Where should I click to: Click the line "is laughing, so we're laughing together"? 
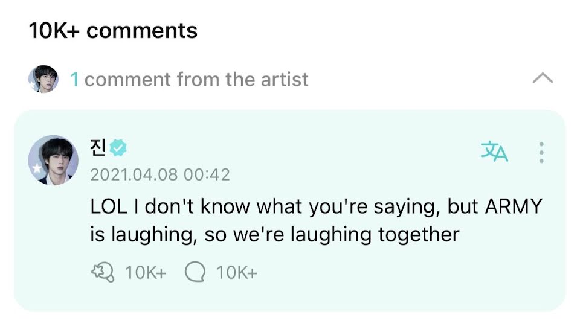(275, 234)
